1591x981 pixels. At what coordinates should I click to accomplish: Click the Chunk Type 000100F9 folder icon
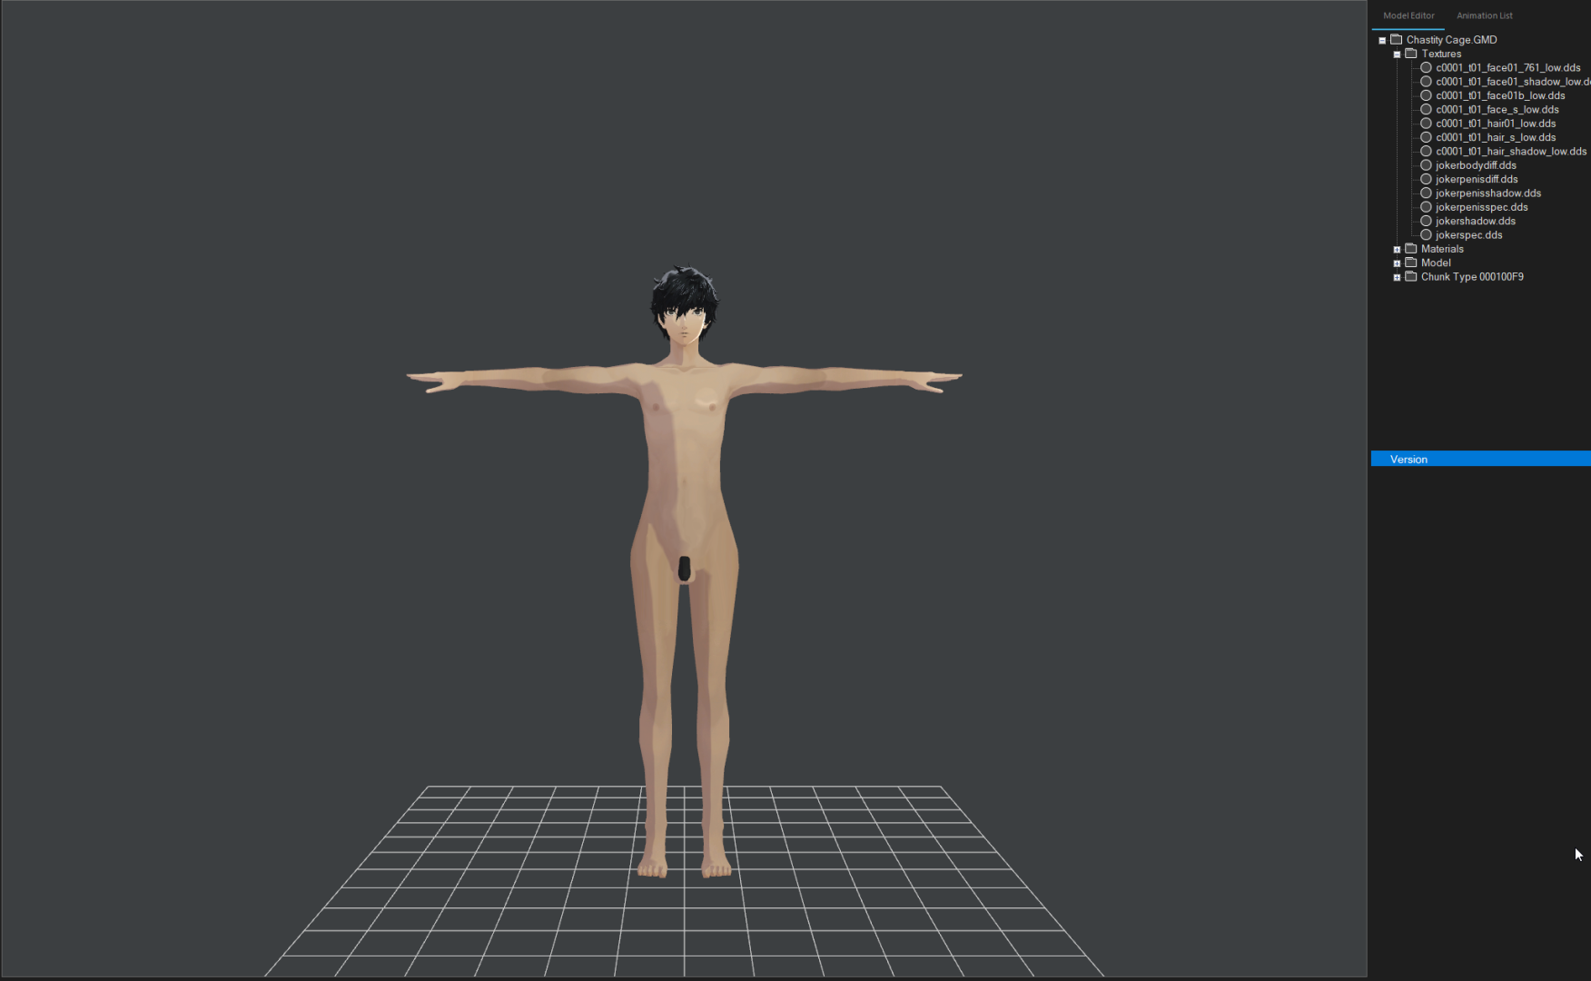point(1411,276)
